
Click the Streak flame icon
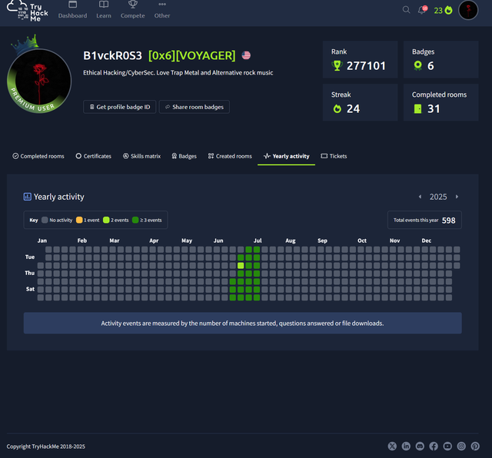337,108
